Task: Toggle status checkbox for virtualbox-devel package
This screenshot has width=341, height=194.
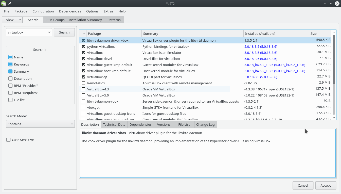Action: [x=83, y=59]
